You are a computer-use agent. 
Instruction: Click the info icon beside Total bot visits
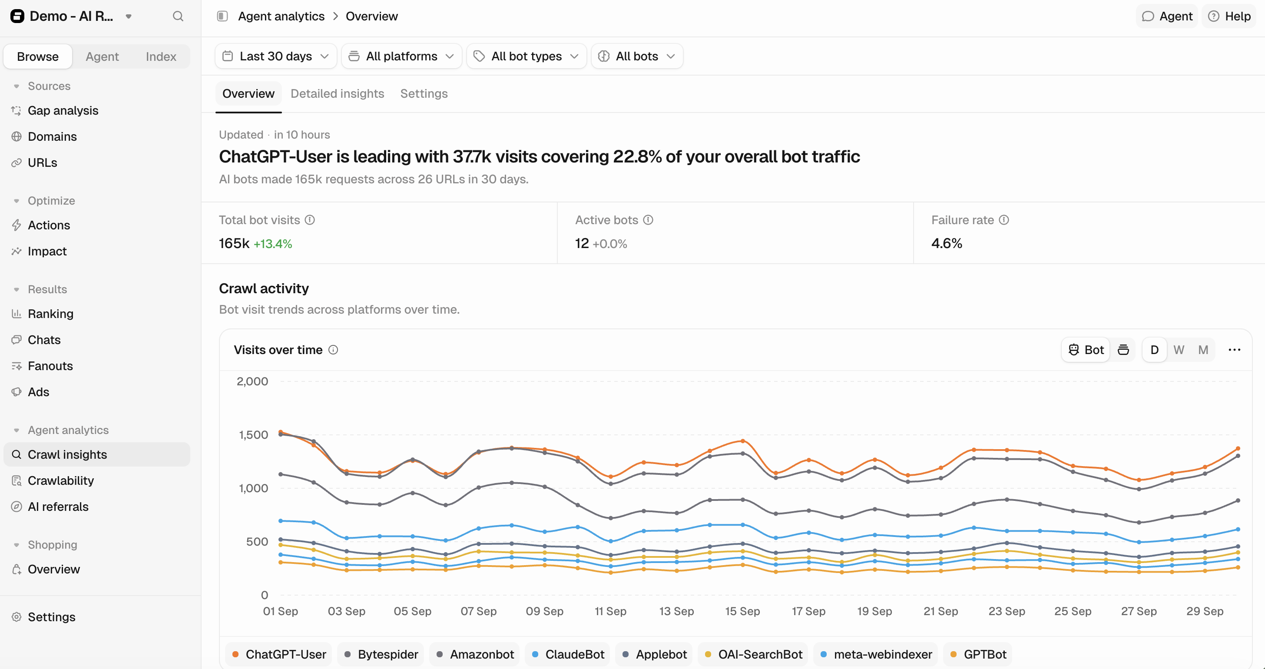click(310, 220)
